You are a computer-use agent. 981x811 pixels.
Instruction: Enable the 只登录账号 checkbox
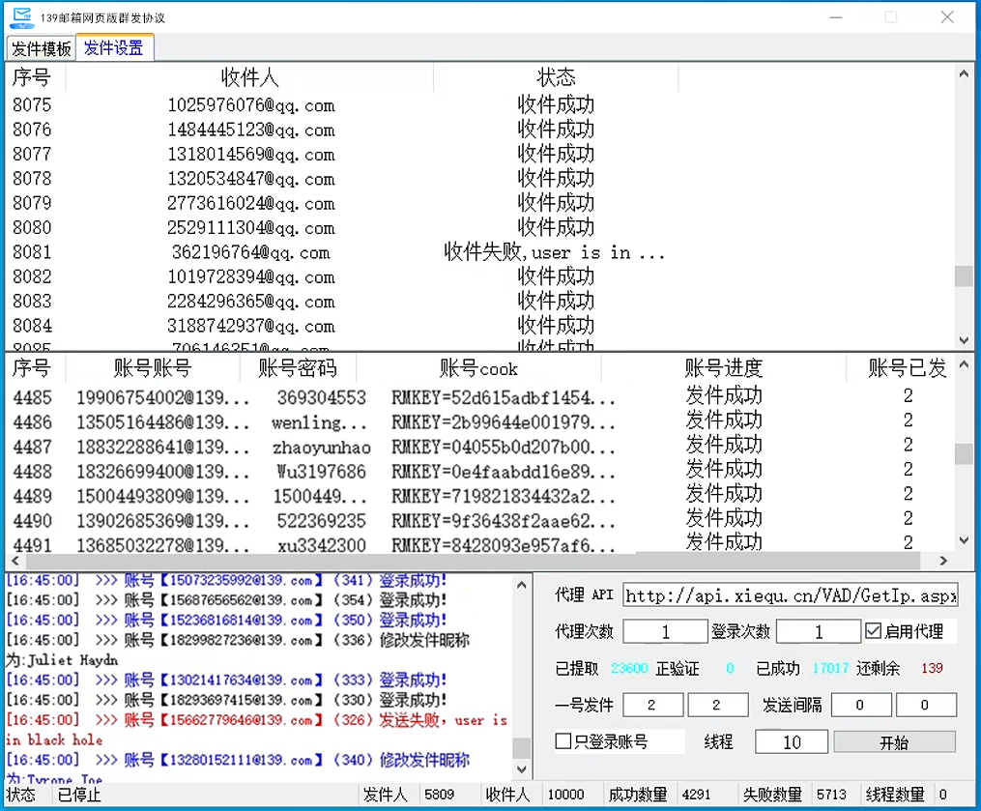(x=564, y=741)
